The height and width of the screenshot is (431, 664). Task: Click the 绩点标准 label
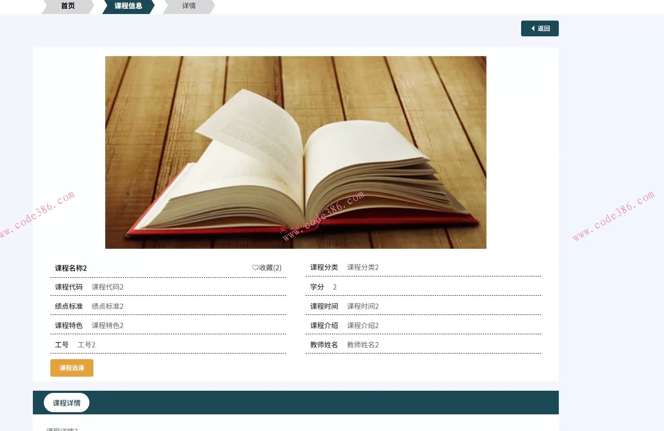point(69,306)
